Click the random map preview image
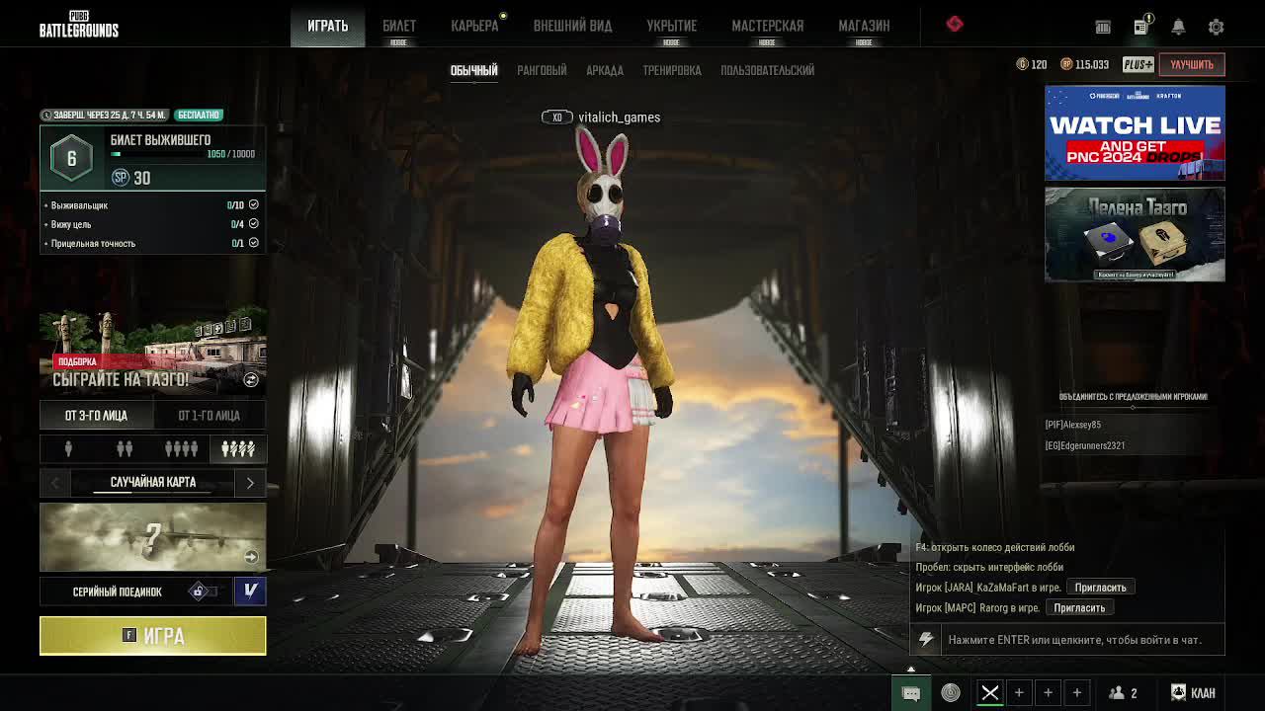Screen dimensions: 1265x711 (x=153, y=537)
